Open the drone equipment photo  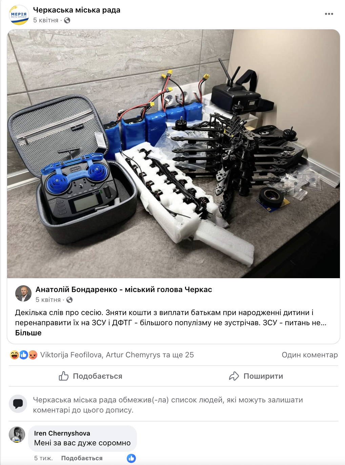click(x=174, y=154)
